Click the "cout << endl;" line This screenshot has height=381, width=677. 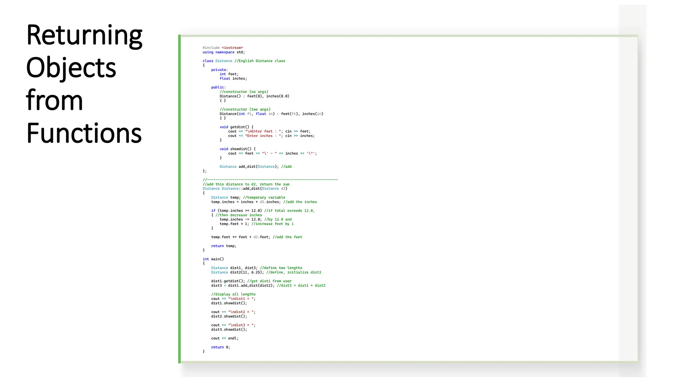click(x=225, y=338)
